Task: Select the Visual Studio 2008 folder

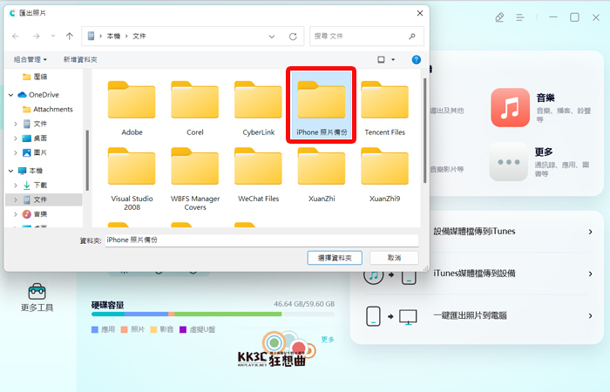Action: tap(132, 179)
